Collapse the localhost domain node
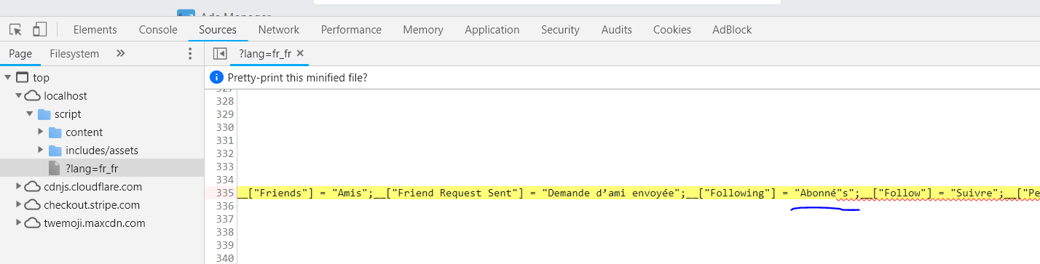The width and height of the screenshot is (1040, 264). (x=18, y=96)
